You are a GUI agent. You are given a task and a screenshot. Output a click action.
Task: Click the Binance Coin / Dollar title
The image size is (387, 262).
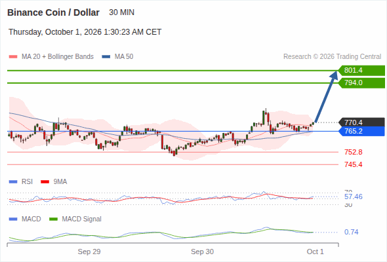53,12
